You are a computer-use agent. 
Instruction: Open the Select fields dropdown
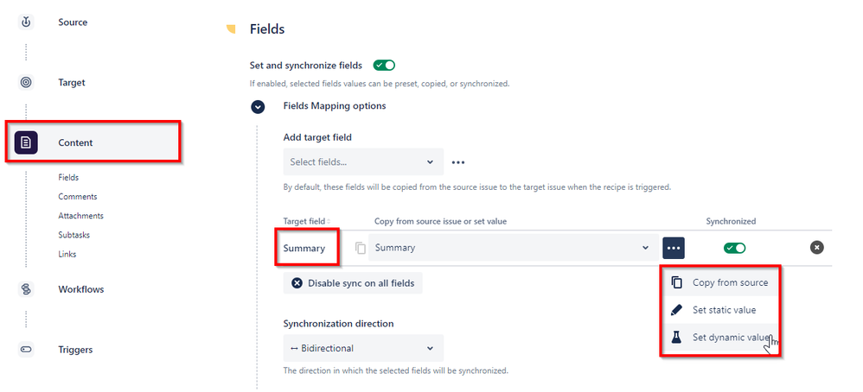pyautogui.click(x=363, y=162)
